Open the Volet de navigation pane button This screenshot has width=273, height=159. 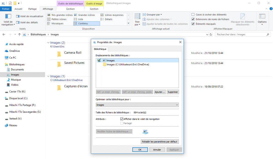tap(8, 20)
